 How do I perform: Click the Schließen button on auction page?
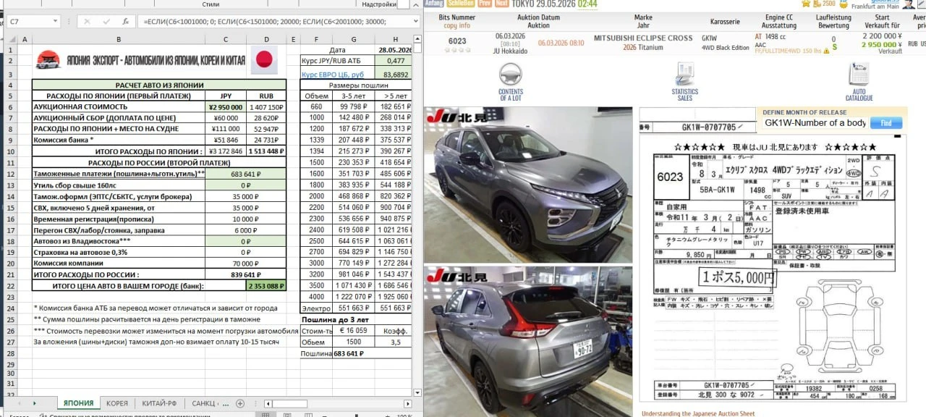coord(461,4)
